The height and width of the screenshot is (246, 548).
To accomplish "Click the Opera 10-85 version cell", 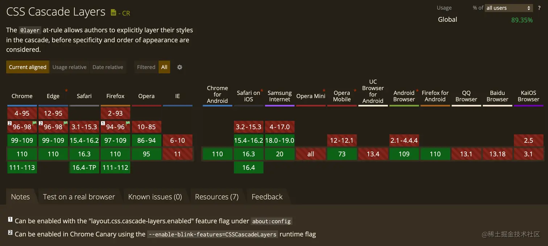I will click(146, 127).
